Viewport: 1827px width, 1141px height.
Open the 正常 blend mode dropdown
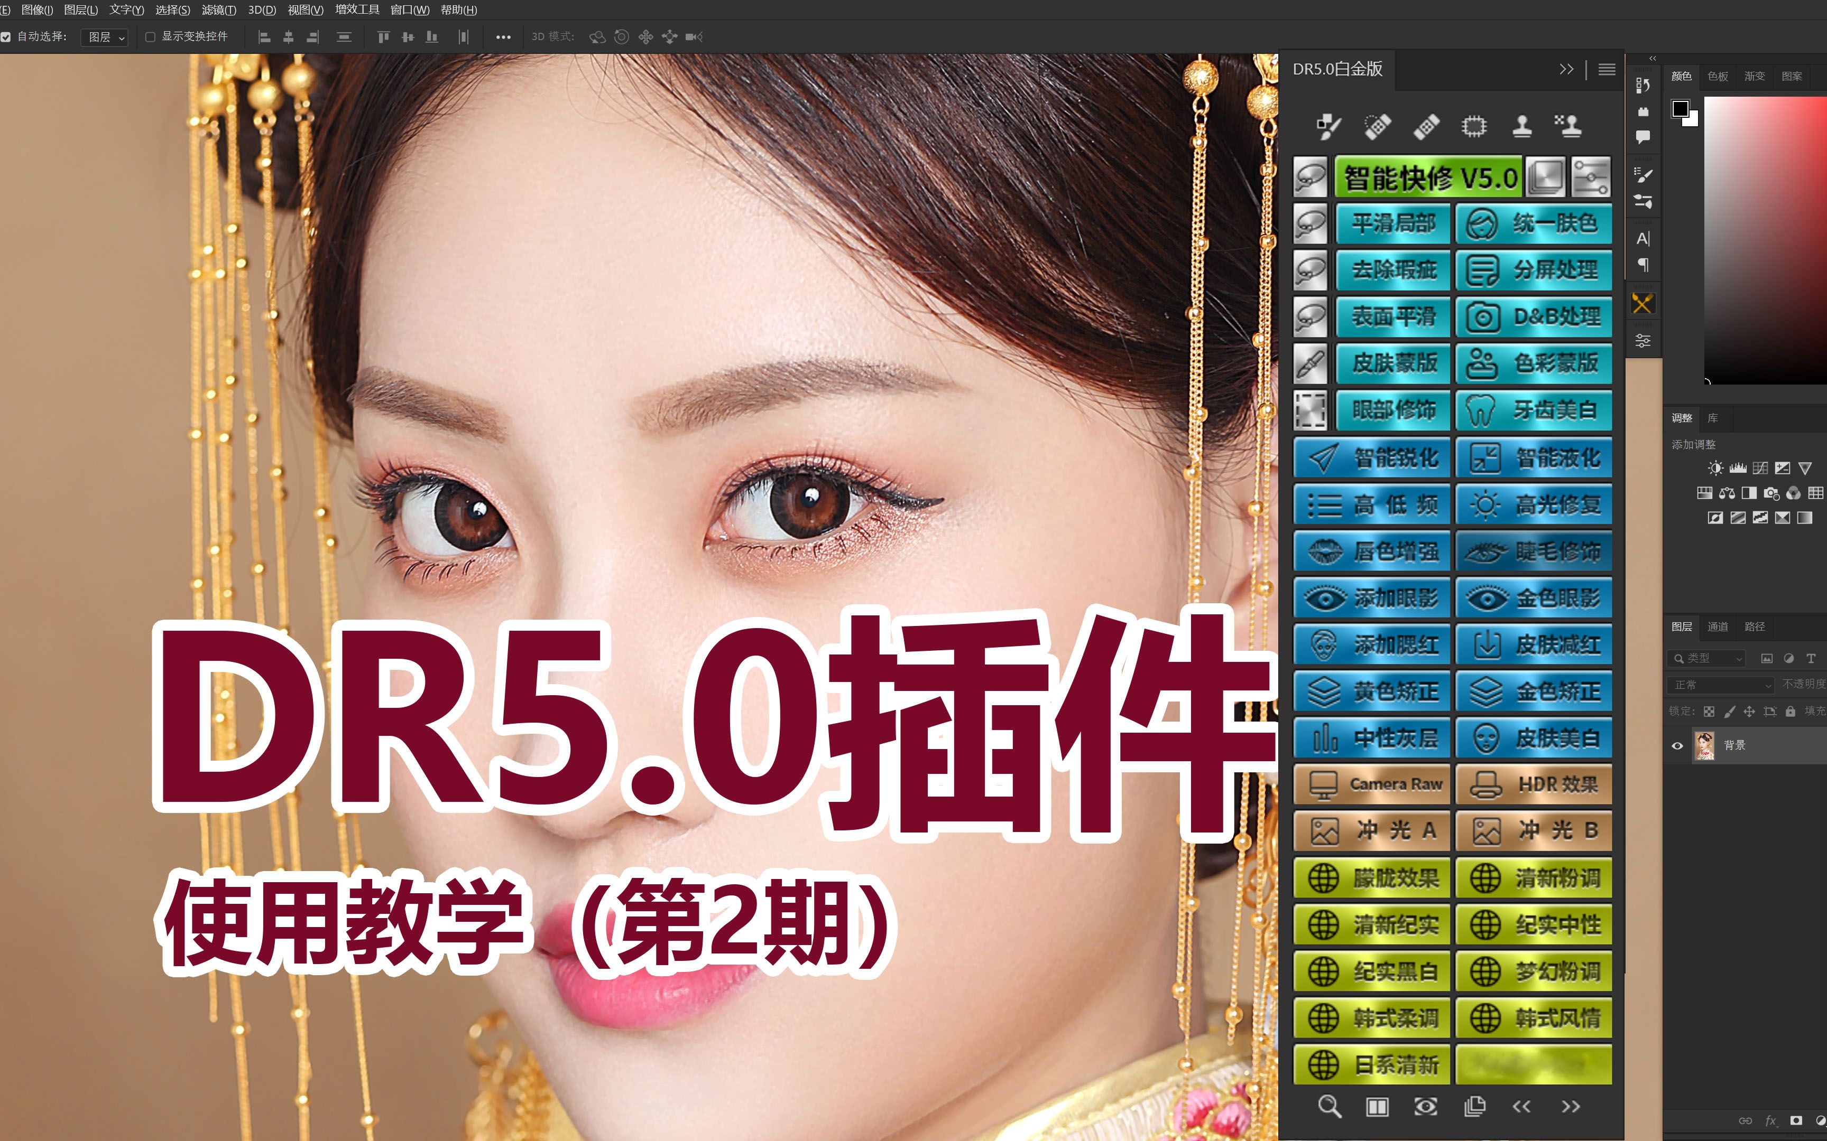(1721, 685)
